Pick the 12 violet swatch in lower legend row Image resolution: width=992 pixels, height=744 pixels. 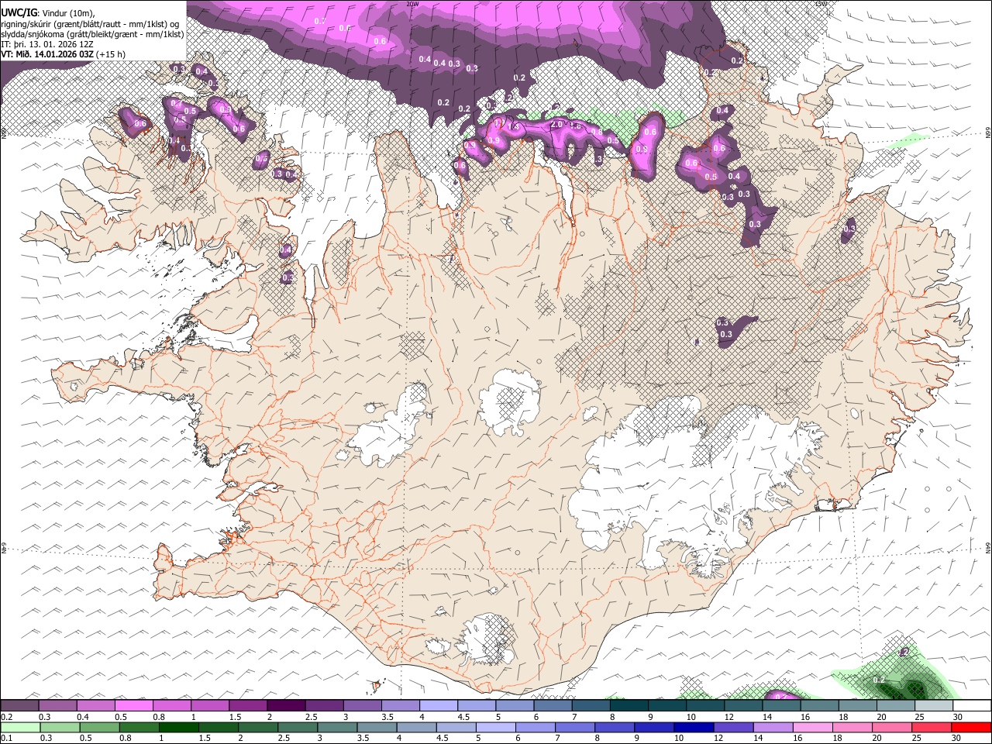(732, 728)
